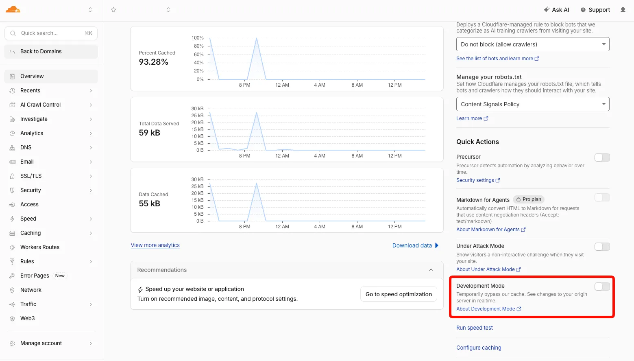Viewport: 634px width, 361px height.
Task: Click the Caching sidebar icon
Action: click(12, 233)
